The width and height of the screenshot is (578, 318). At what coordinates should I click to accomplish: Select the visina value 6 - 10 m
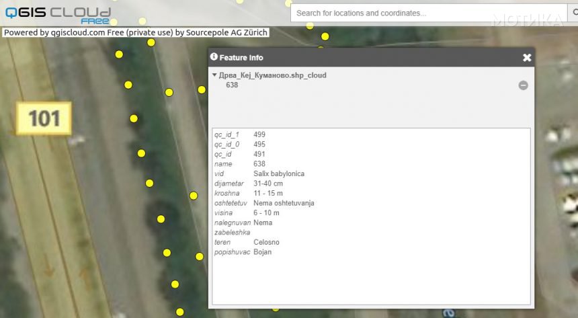266,213
